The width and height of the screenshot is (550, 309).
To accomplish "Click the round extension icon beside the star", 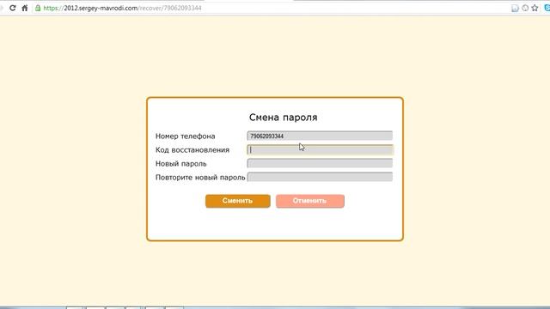I will (x=525, y=8).
